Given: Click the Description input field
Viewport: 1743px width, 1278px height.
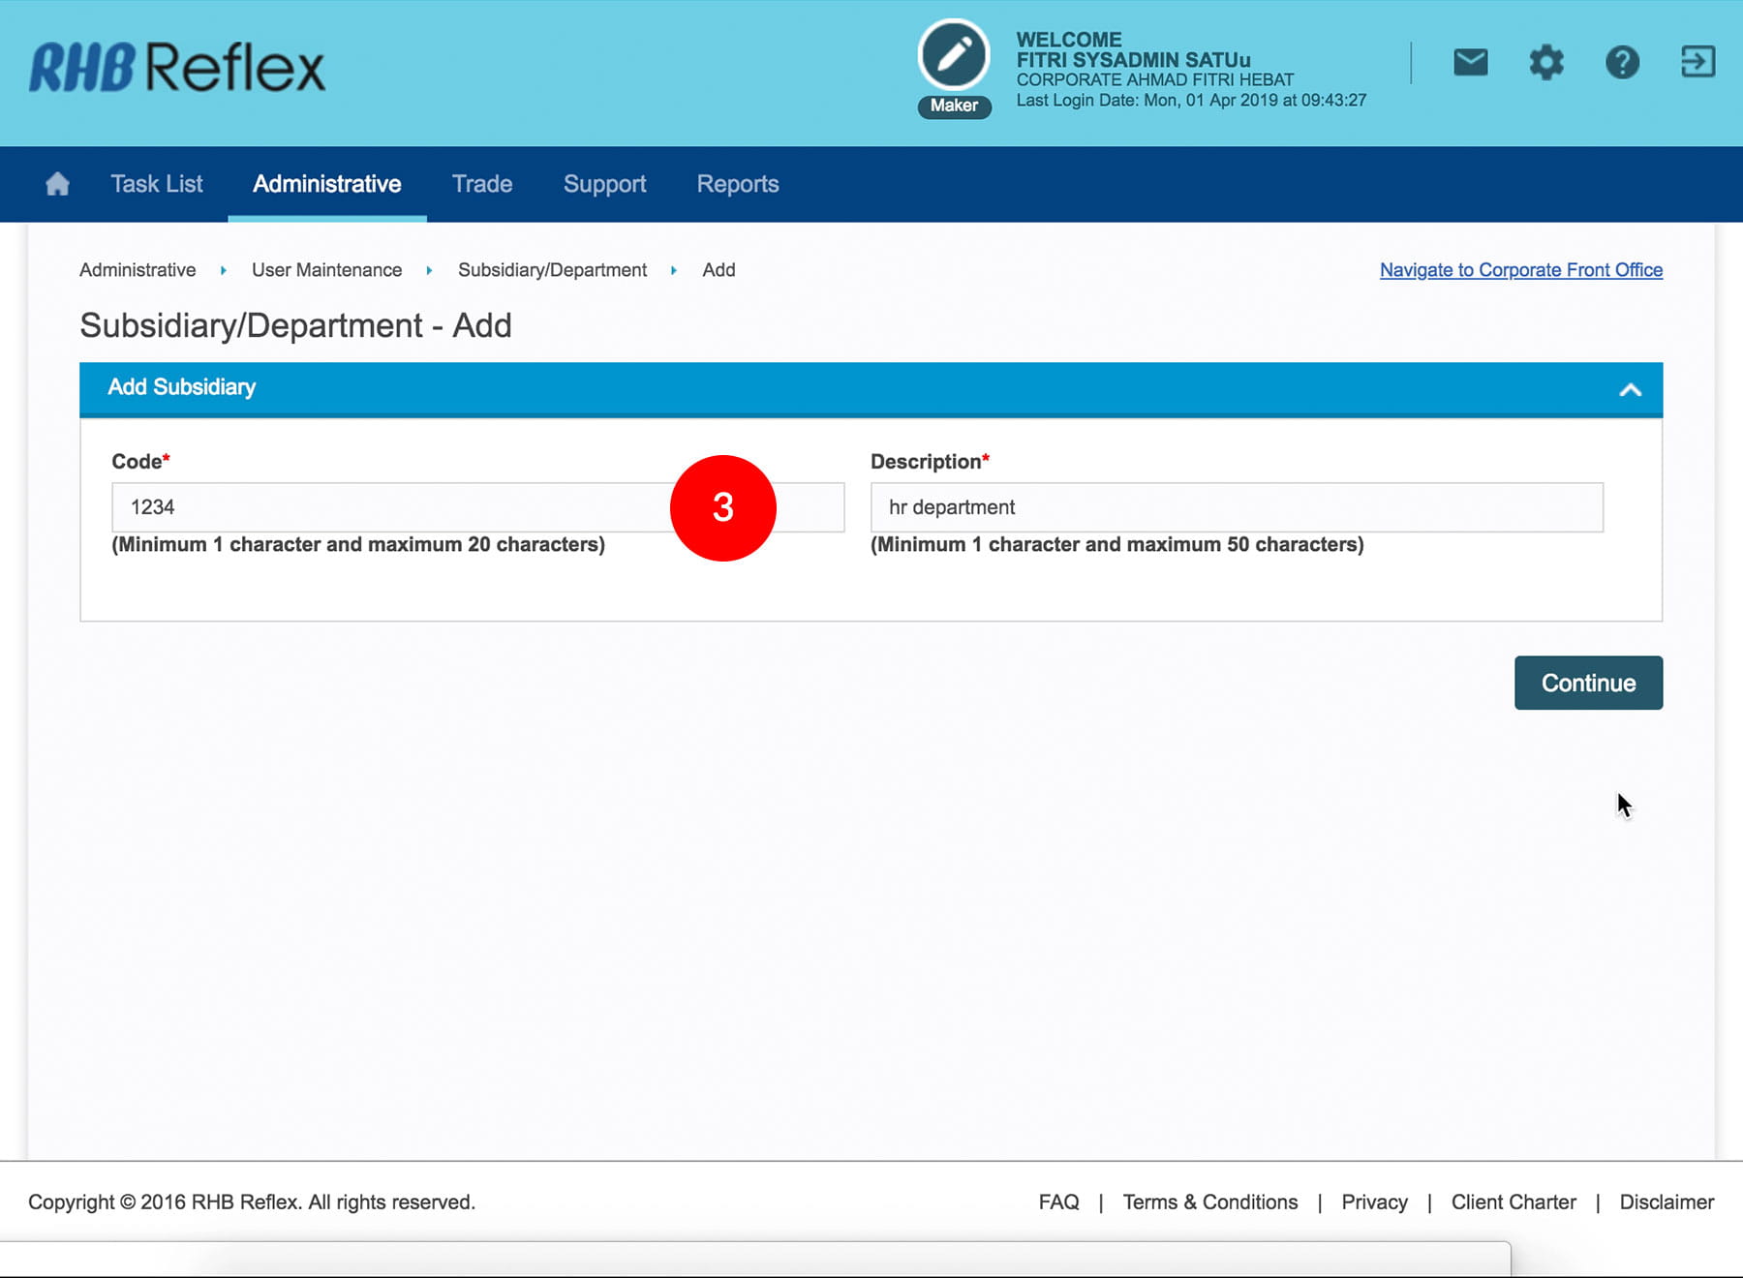Looking at the screenshot, I should pos(1236,507).
